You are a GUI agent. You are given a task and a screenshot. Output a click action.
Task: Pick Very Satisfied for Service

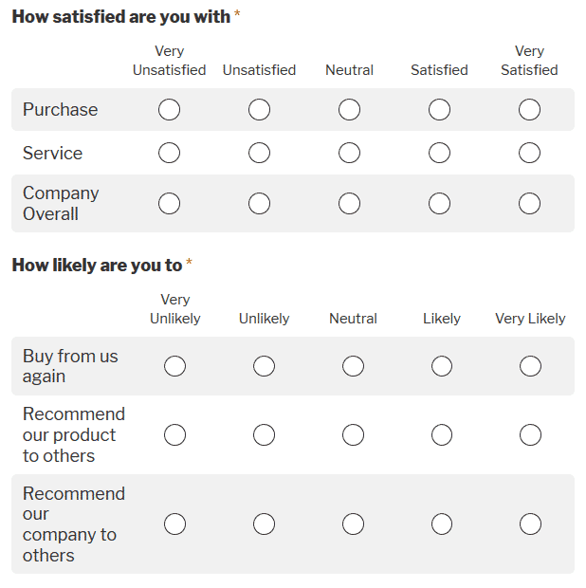pyautogui.click(x=529, y=153)
